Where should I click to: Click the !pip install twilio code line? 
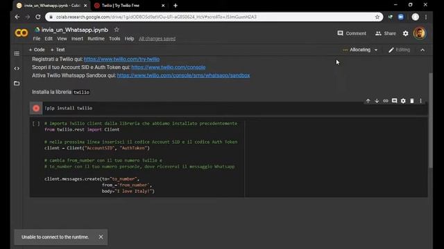69,108
